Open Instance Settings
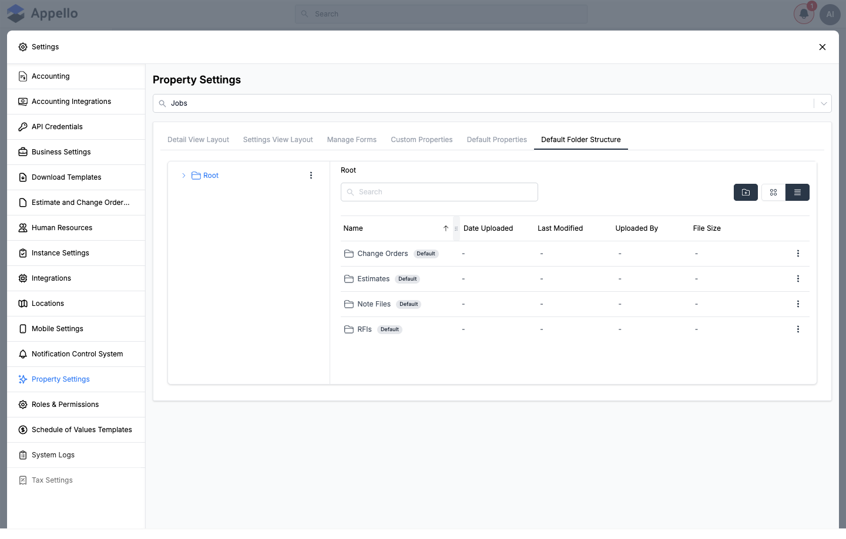This screenshot has width=846, height=539. point(76,253)
